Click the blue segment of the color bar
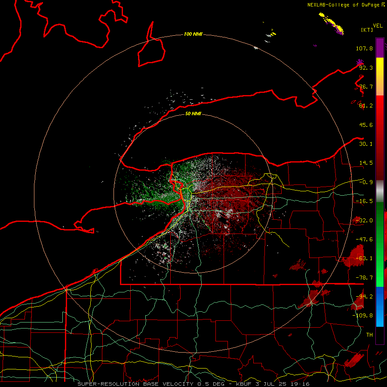 [380, 307]
